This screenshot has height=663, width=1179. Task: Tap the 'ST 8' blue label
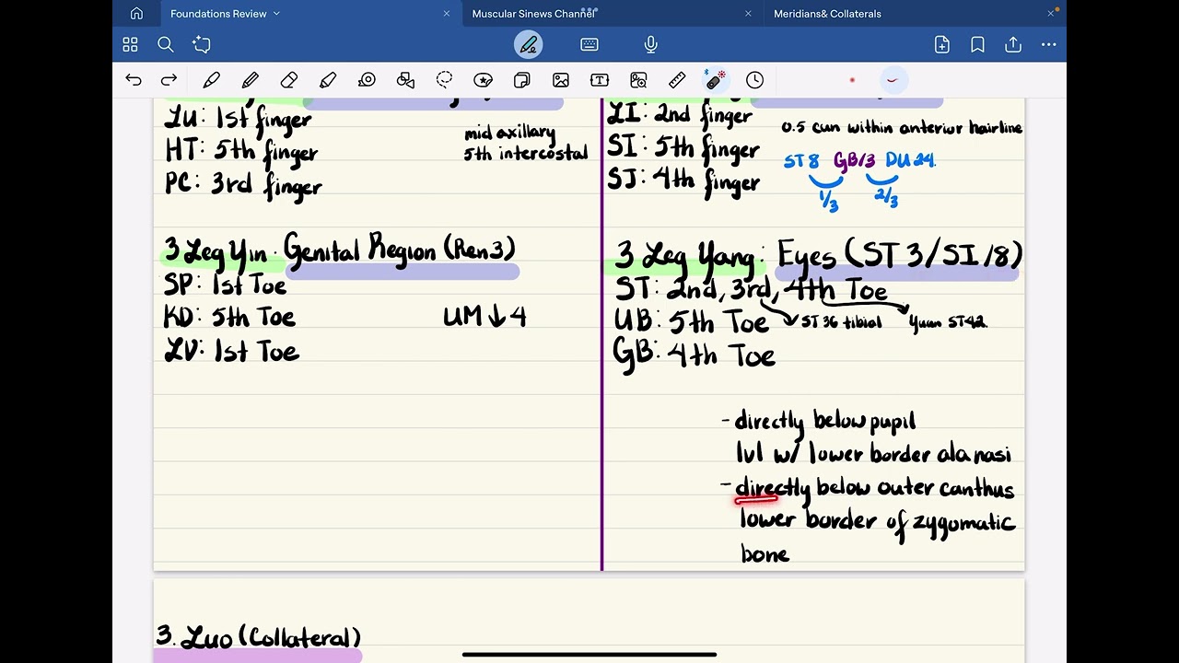tap(801, 161)
